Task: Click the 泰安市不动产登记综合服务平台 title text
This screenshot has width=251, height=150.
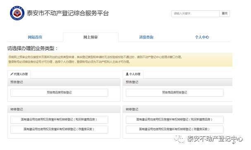Action: [x=68, y=13]
